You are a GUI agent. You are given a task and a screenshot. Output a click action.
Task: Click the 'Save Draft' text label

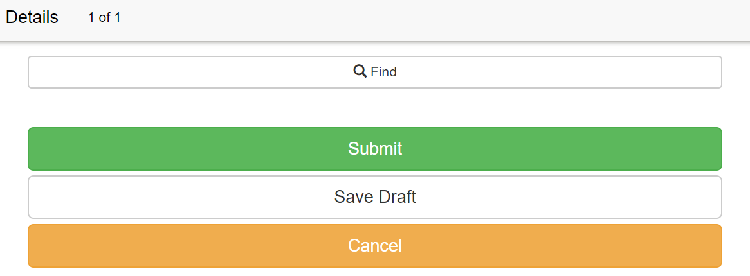(x=375, y=197)
